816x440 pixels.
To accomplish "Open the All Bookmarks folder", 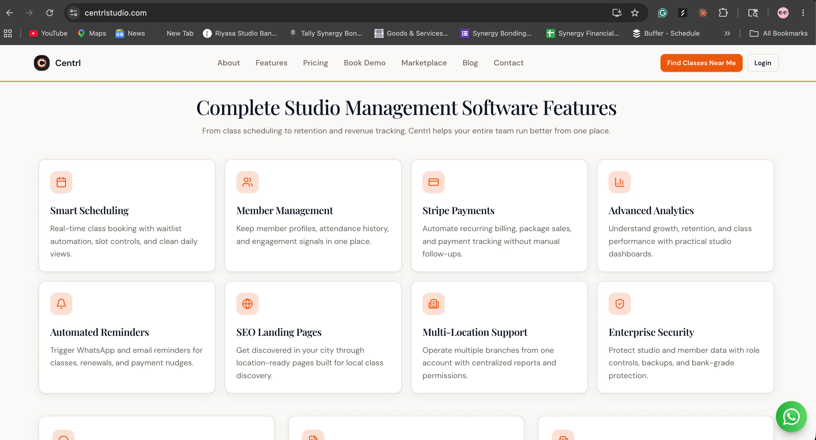I will click(778, 33).
